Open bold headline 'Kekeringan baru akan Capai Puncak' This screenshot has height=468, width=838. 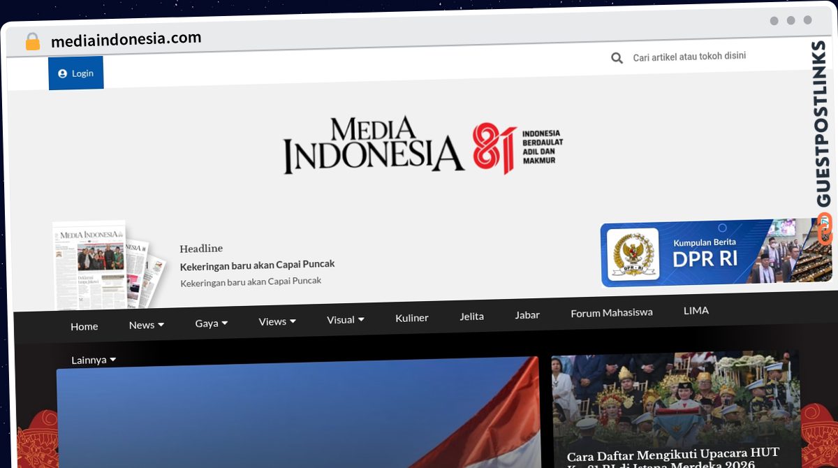pyautogui.click(x=257, y=265)
